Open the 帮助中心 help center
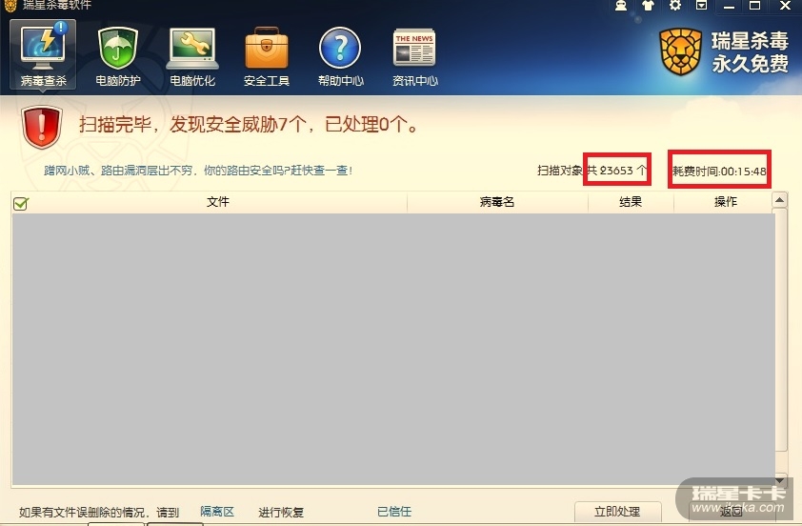Image resolution: width=802 pixels, height=526 pixels. 340,56
